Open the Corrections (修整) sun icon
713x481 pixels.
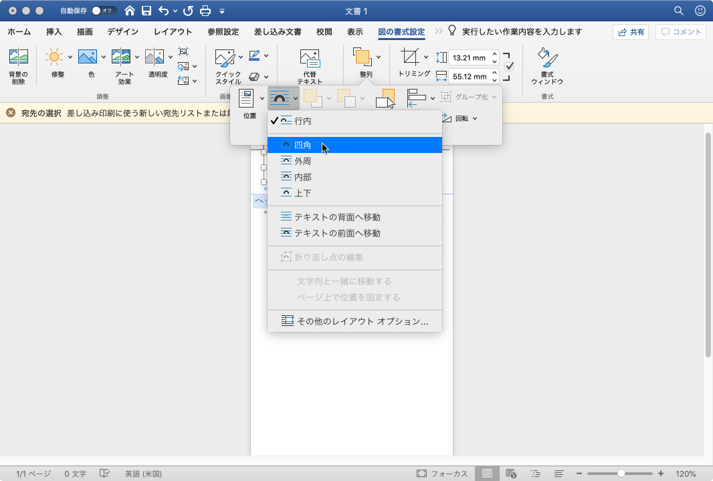[x=54, y=57]
